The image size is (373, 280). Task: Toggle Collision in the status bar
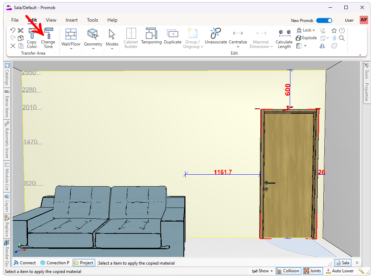(x=288, y=271)
